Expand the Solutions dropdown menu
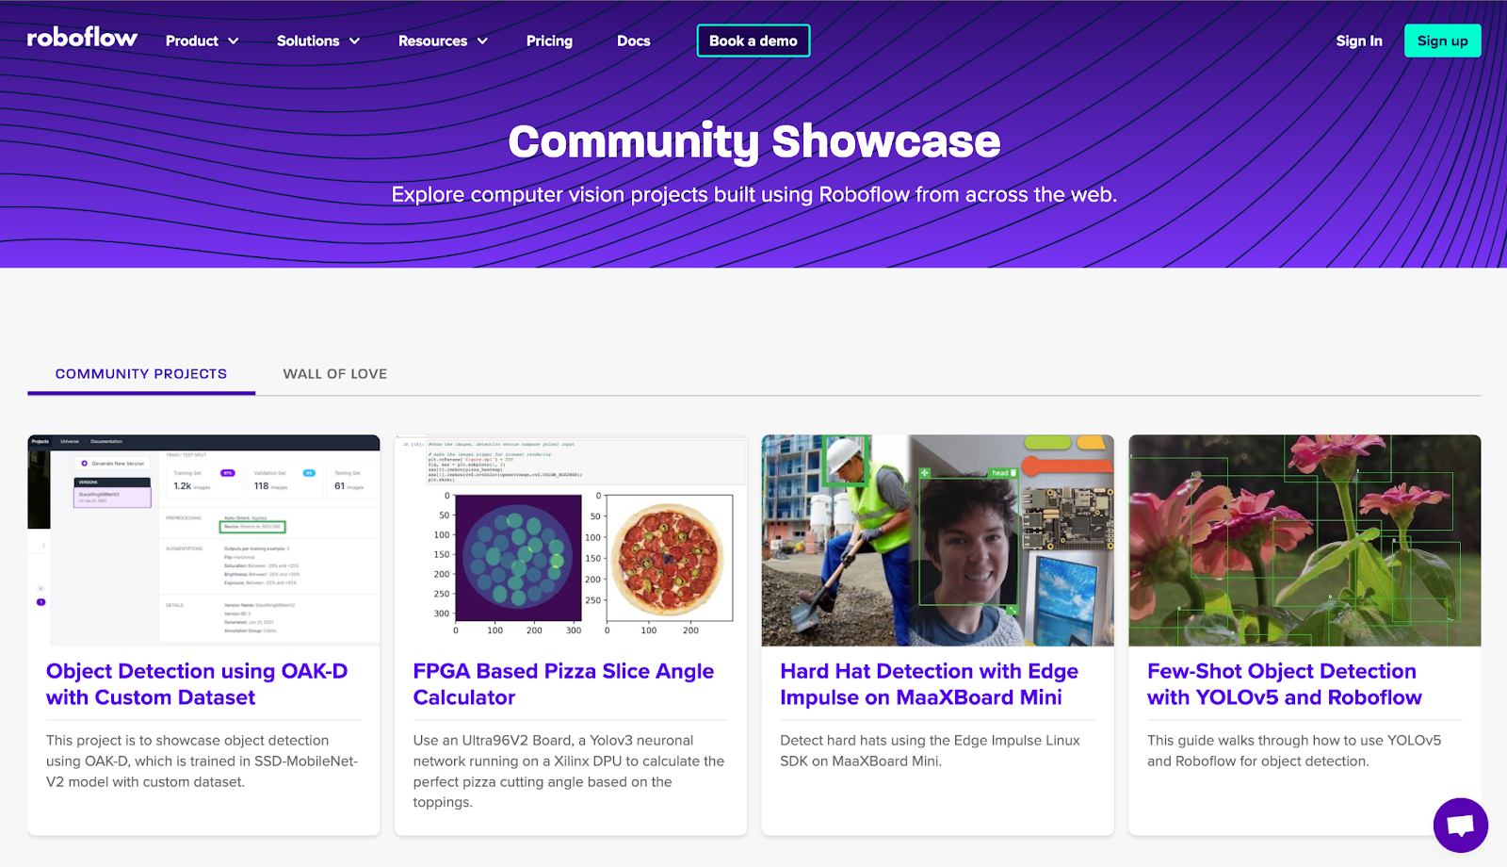This screenshot has width=1507, height=867. tap(317, 41)
